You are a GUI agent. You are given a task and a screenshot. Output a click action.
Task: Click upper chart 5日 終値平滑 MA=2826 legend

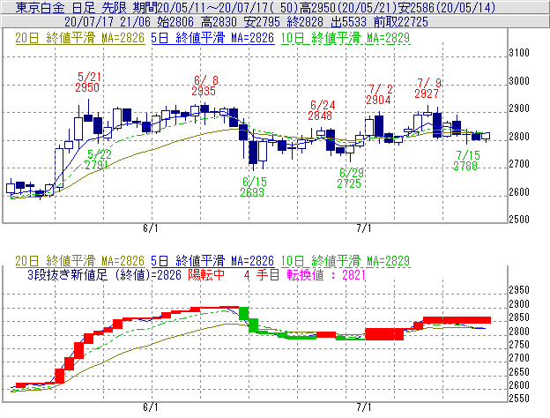212,38
